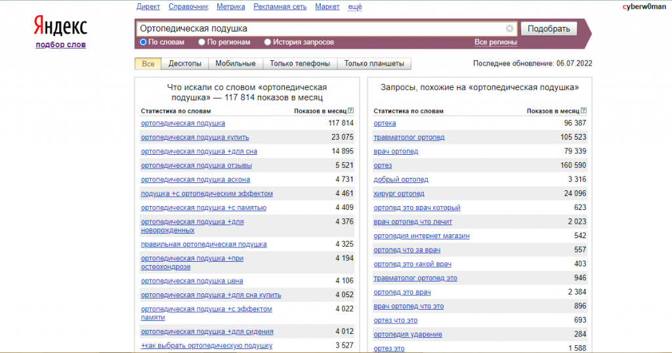Open 'ортопедическая подушка +при остеохондрозе' query
This screenshot has width=672, height=353.
click(192, 262)
